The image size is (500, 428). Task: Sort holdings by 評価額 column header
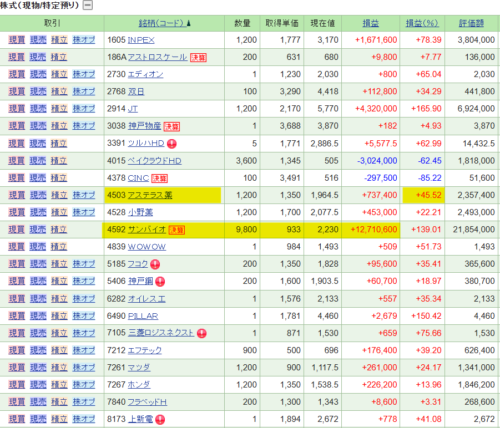point(471,23)
